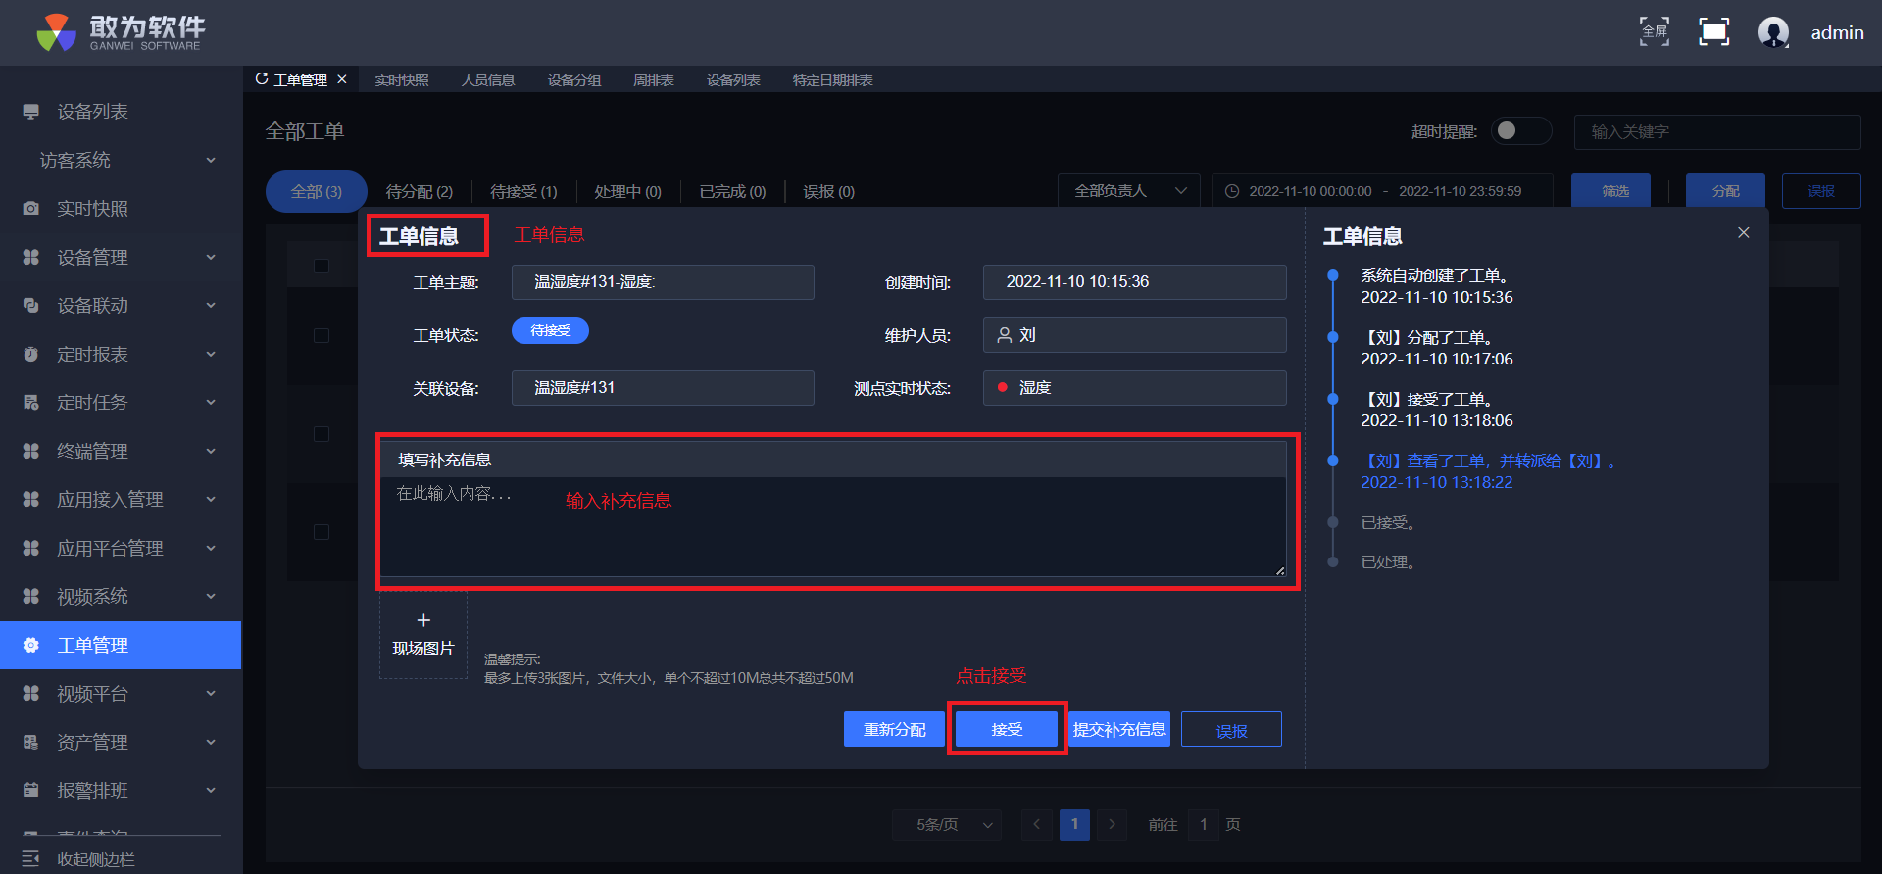Viewport: 1882px width, 874px height.
Task: Select the 全部 (3) filter tab
Action: [x=317, y=192]
